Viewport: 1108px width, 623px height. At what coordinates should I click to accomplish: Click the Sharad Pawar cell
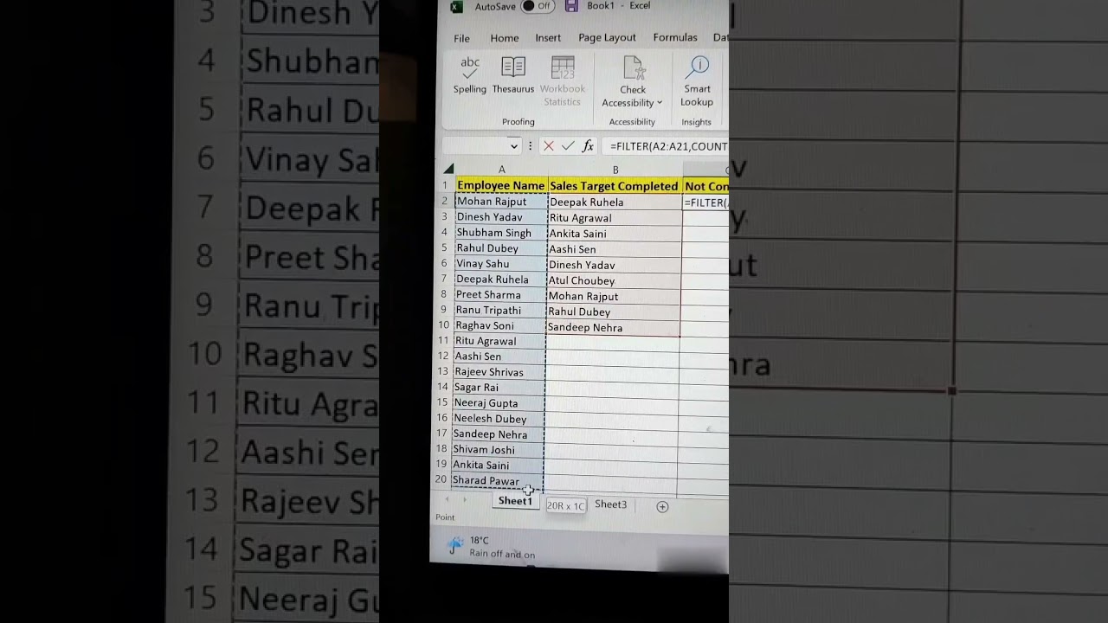pyautogui.click(x=497, y=481)
